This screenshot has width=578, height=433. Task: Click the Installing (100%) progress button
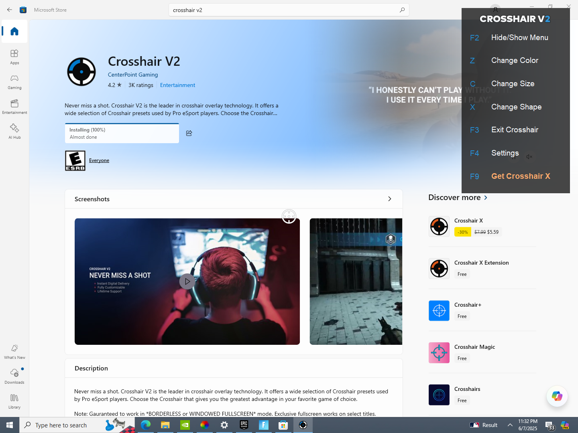click(122, 133)
